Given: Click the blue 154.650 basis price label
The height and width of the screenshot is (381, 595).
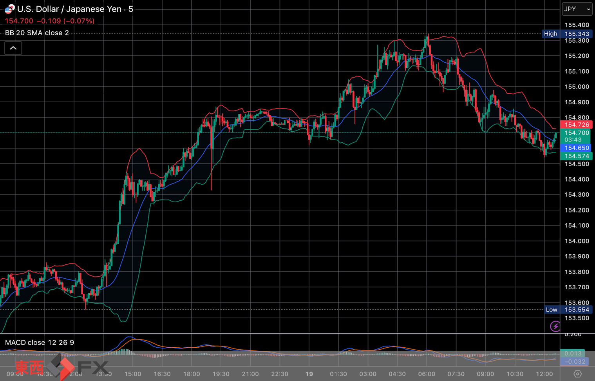Looking at the screenshot, I should (576, 148).
